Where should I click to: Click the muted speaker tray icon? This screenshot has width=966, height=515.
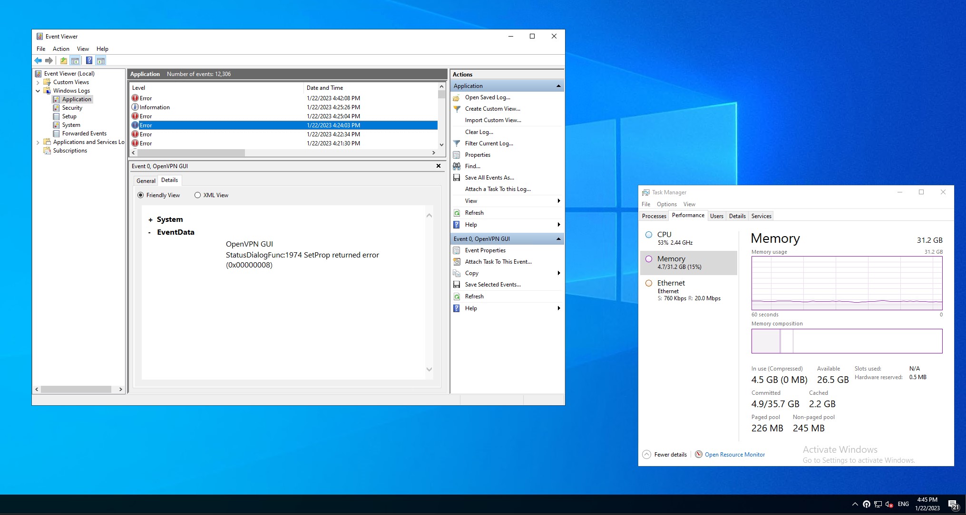pyautogui.click(x=889, y=505)
